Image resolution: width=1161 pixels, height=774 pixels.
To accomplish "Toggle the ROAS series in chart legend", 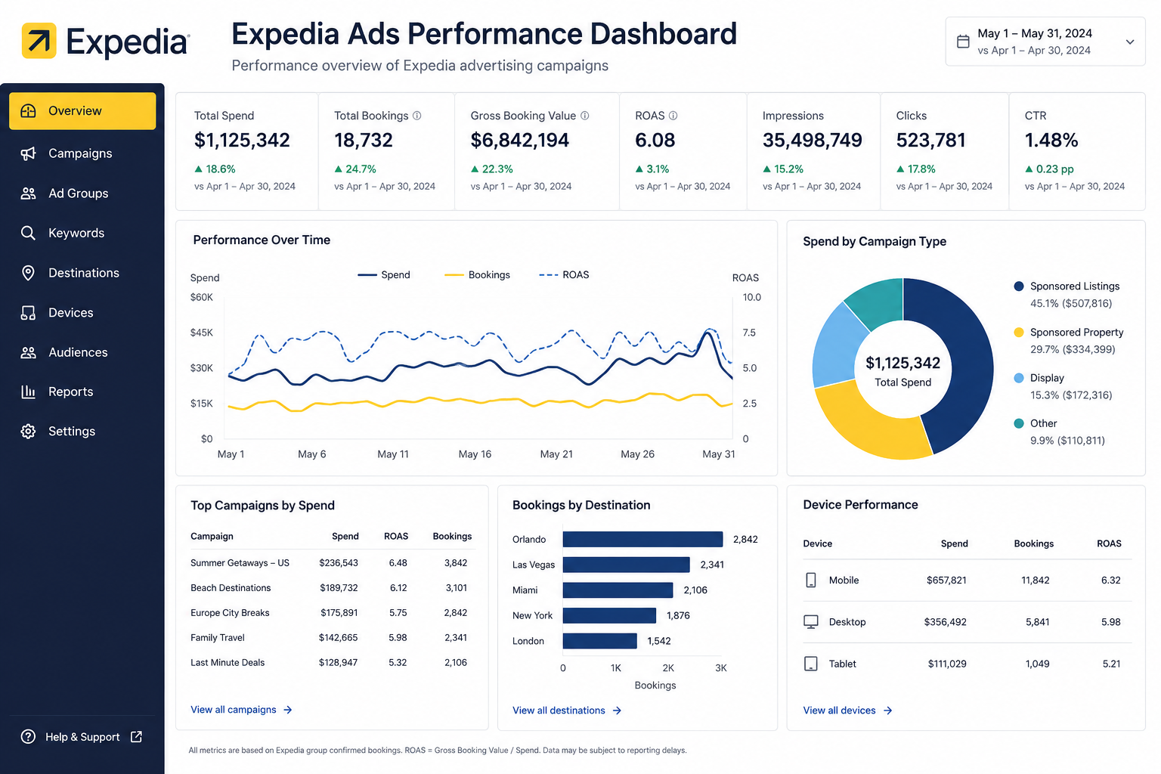I will [x=564, y=275].
